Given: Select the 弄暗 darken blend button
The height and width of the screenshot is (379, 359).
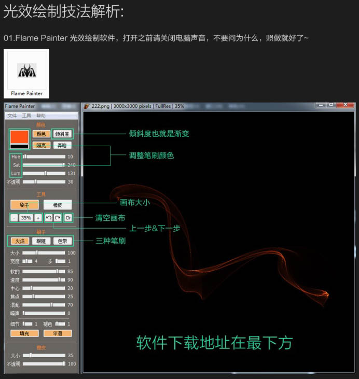Looking at the screenshot, I should tap(62, 145).
